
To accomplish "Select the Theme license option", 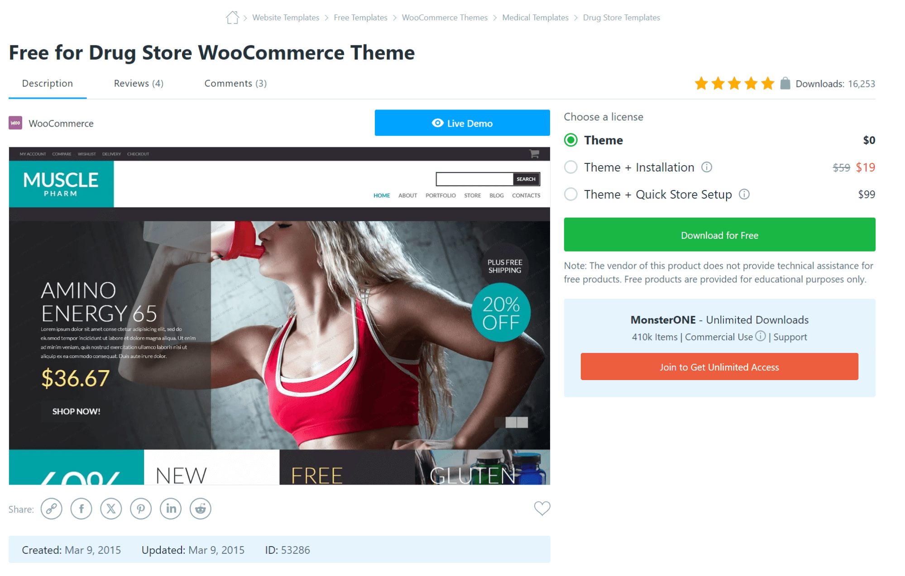I will (x=571, y=140).
